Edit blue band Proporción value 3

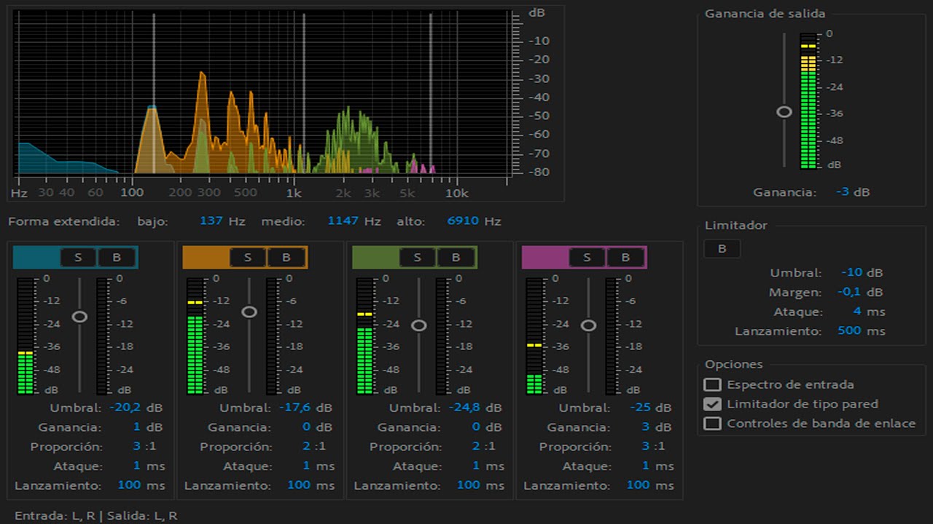coord(136,446)
